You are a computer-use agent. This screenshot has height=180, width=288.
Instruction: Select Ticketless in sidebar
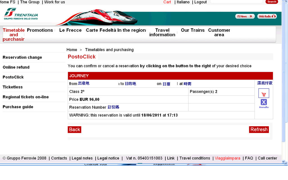click(x=12, y=87)
